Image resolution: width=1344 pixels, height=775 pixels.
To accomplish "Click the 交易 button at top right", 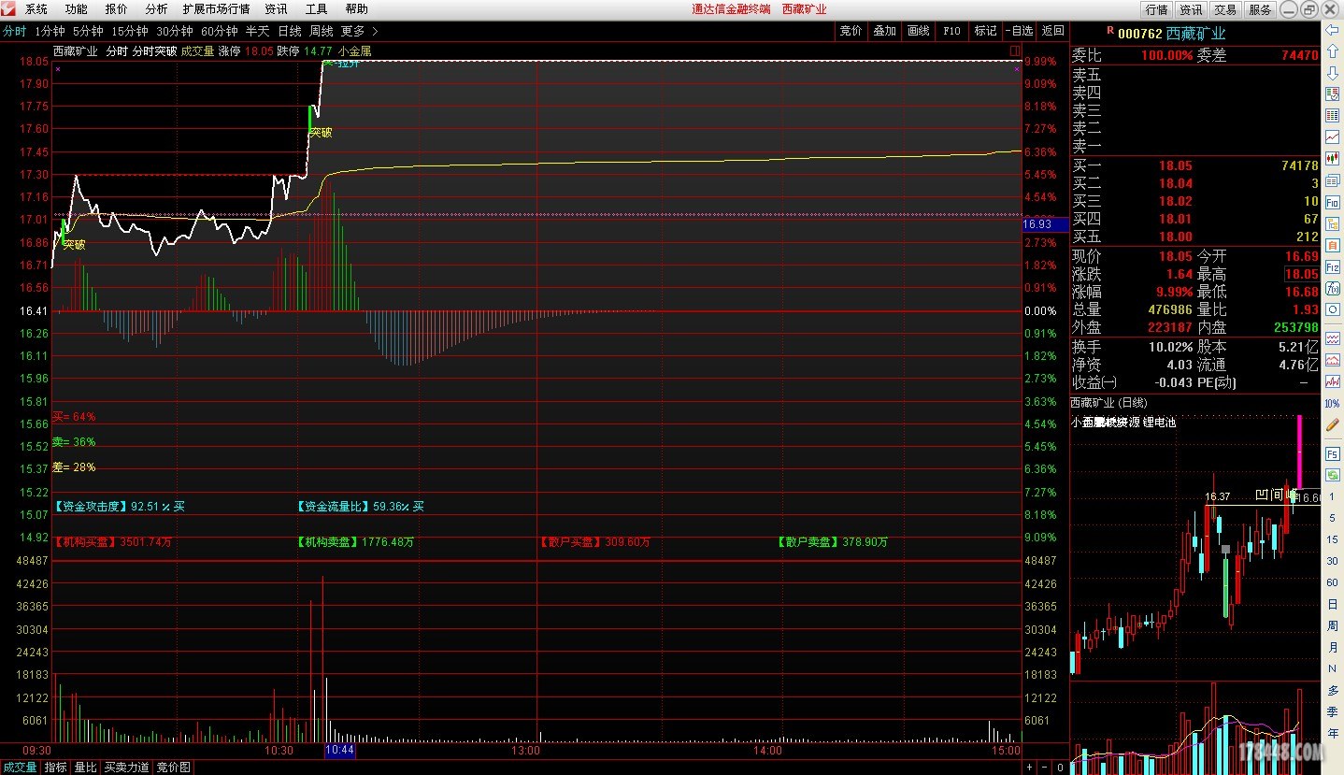I will (1225, 9).
